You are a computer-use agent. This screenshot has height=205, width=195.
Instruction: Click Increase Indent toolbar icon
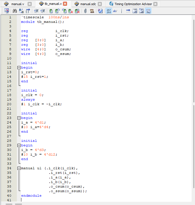(x=36, y=11)
